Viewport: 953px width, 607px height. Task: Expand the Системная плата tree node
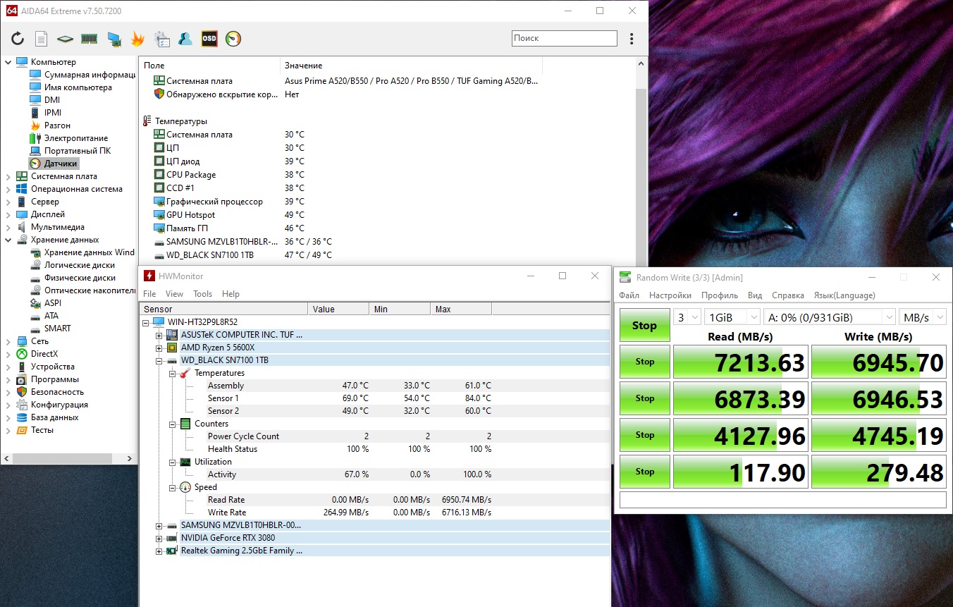click(x=8, y=176)
